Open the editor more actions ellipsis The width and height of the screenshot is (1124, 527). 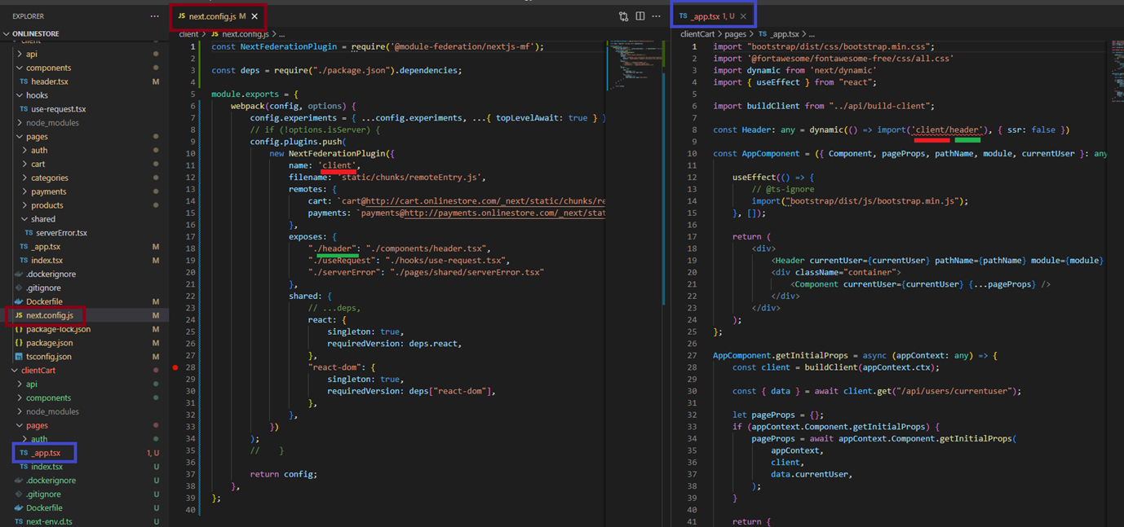coord(656,16)
